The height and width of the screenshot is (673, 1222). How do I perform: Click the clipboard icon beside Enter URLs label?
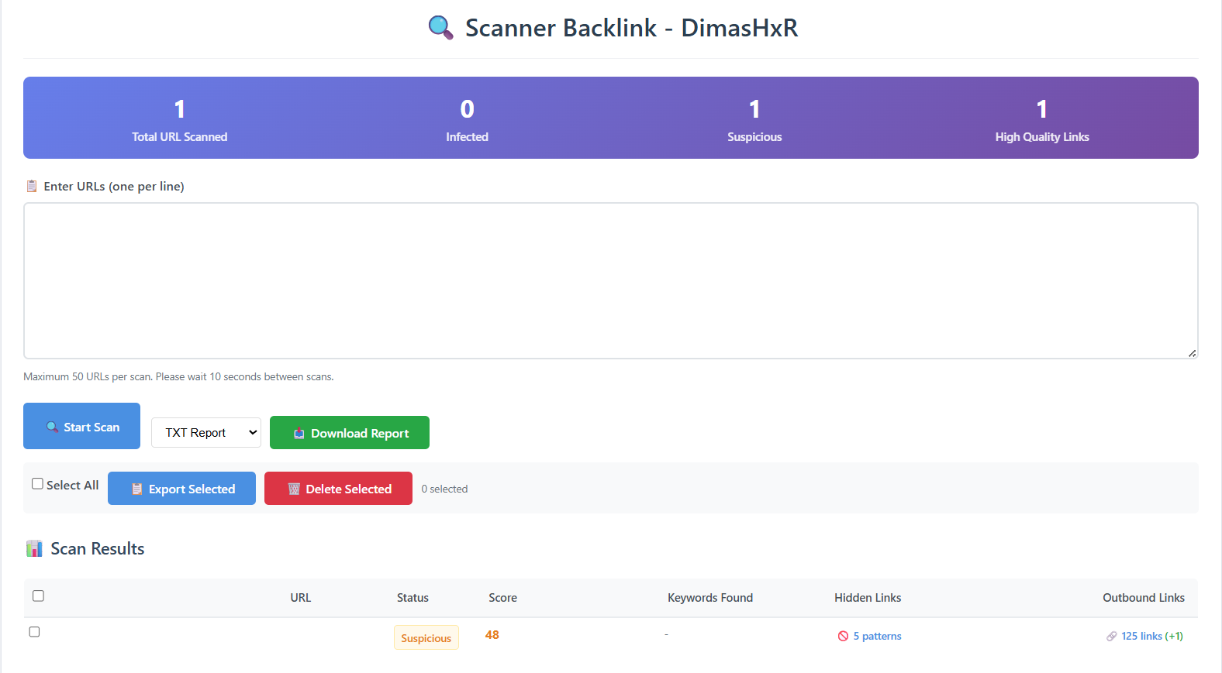tap(32, 186)
